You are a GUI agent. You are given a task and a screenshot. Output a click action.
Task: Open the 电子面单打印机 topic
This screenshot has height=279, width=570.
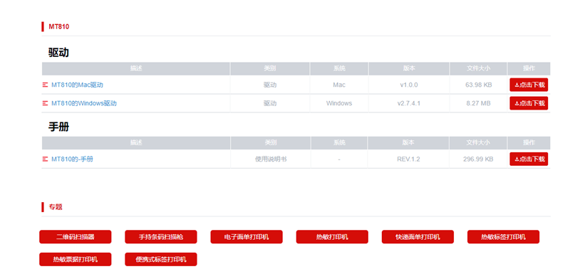pos(247,237)
